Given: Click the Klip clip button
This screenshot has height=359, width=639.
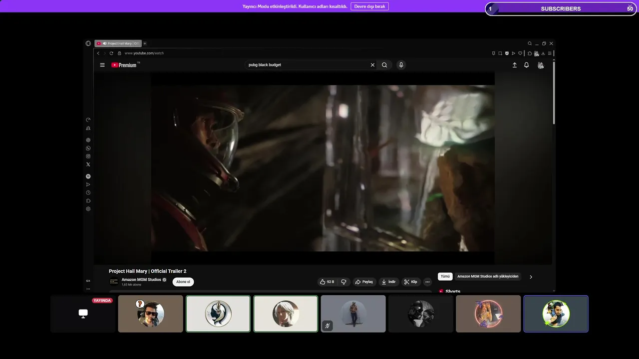Looking at the screenshot, I should 411,282.
